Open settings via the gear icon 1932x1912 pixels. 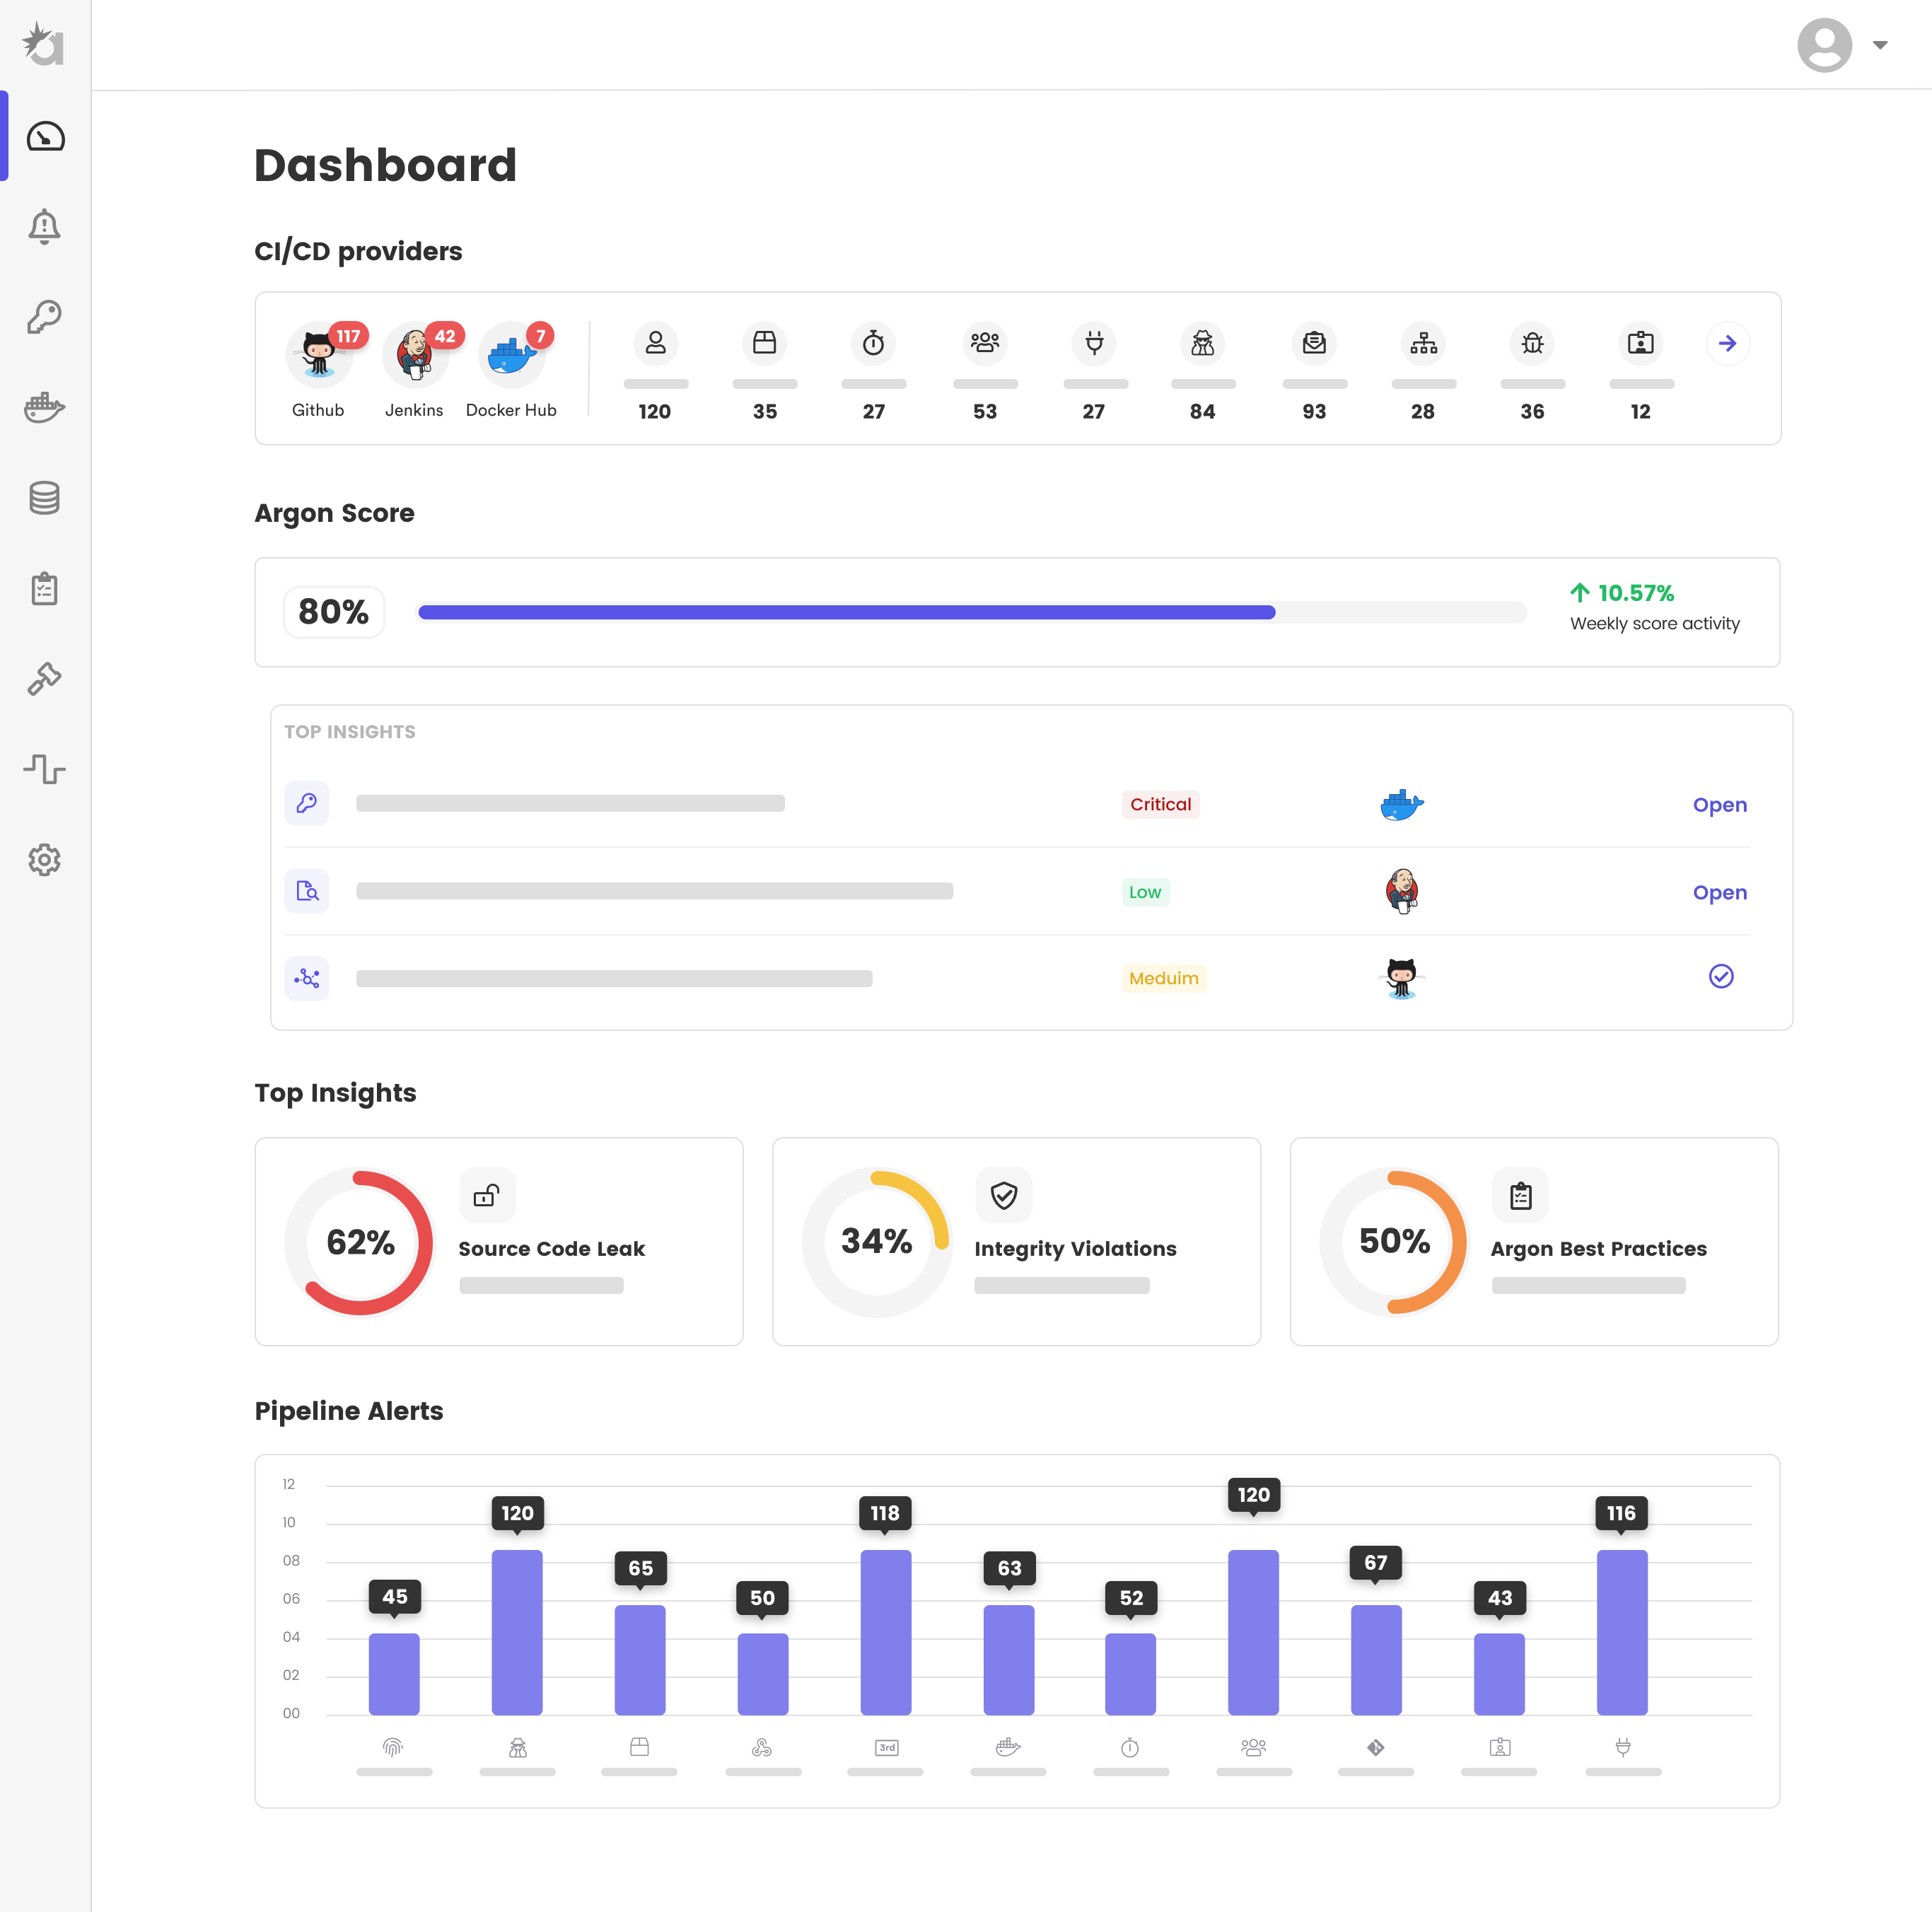(45, 860)
